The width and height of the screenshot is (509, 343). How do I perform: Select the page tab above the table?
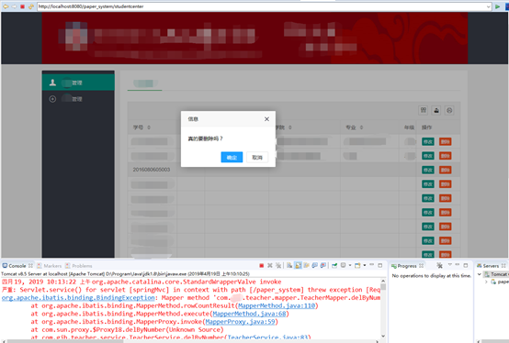144,83
